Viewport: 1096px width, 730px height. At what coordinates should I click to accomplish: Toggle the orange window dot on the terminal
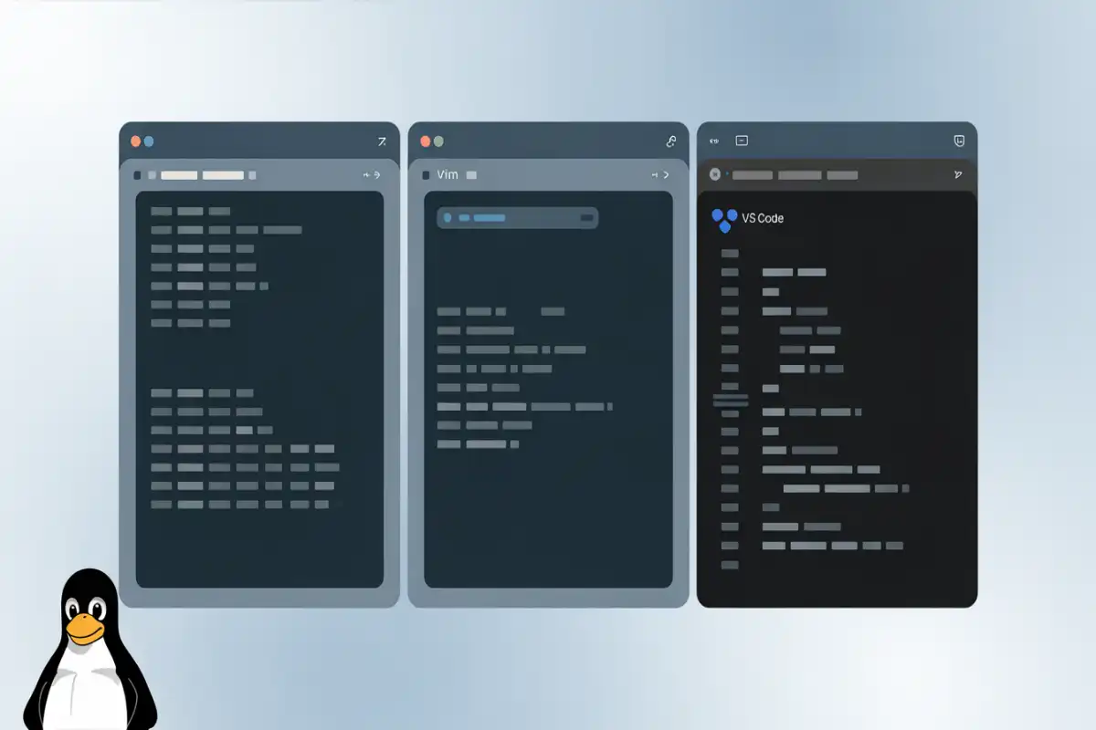(135, 141)
